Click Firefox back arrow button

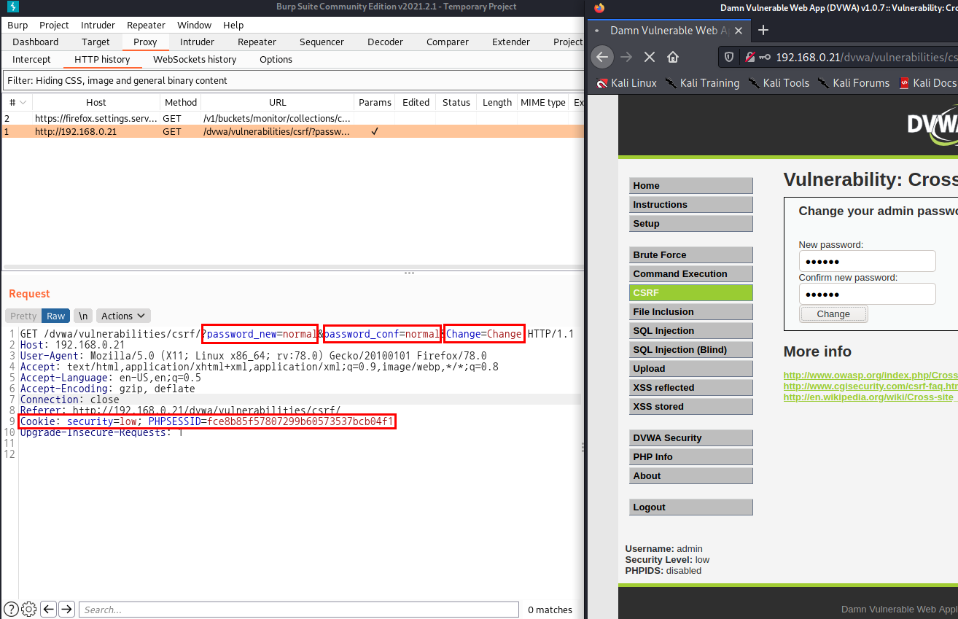click(x=602, y=57)
